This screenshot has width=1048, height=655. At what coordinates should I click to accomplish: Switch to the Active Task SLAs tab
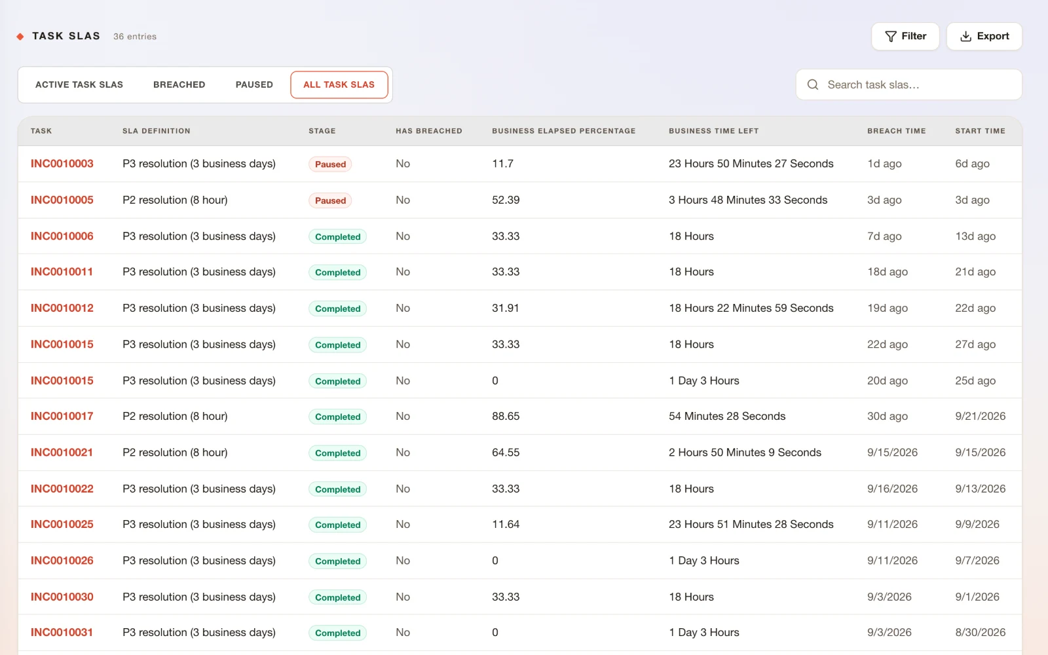pyautogui.click(x=79, y=84)
